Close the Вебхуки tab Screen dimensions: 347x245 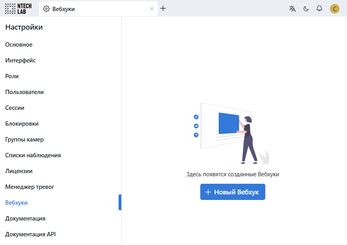pos(152,9)
